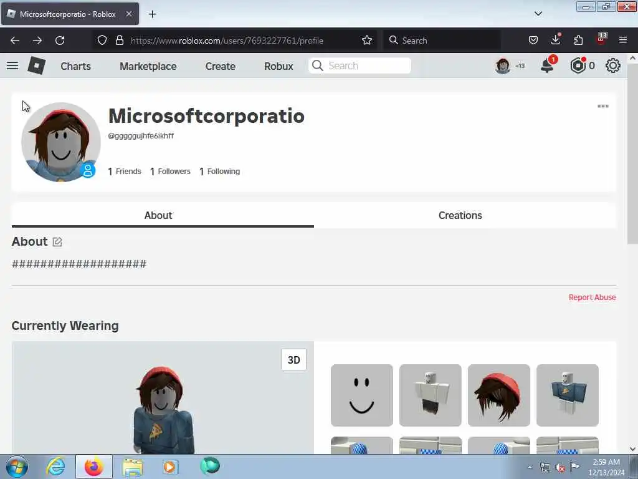View the 1 Friends list
This screenshot has height=479, width=638.
tap(125, 172)
